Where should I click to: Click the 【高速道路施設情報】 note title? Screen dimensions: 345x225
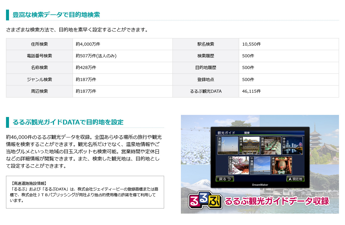pyautogui.click(x=28, y=183)
